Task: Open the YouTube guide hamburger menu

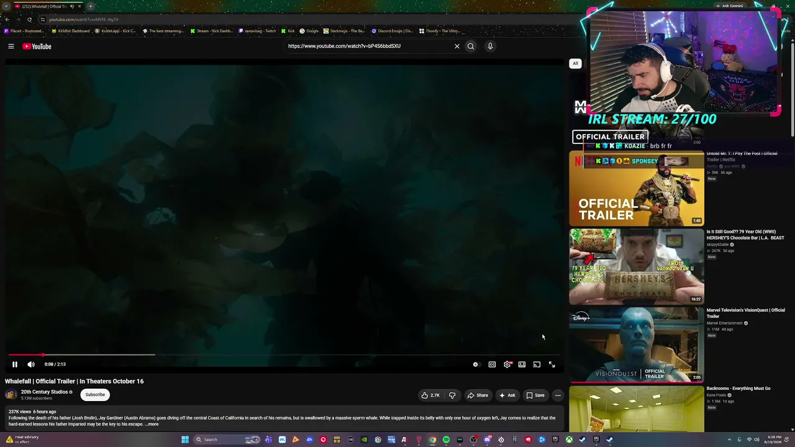Action: coord(11,47)
